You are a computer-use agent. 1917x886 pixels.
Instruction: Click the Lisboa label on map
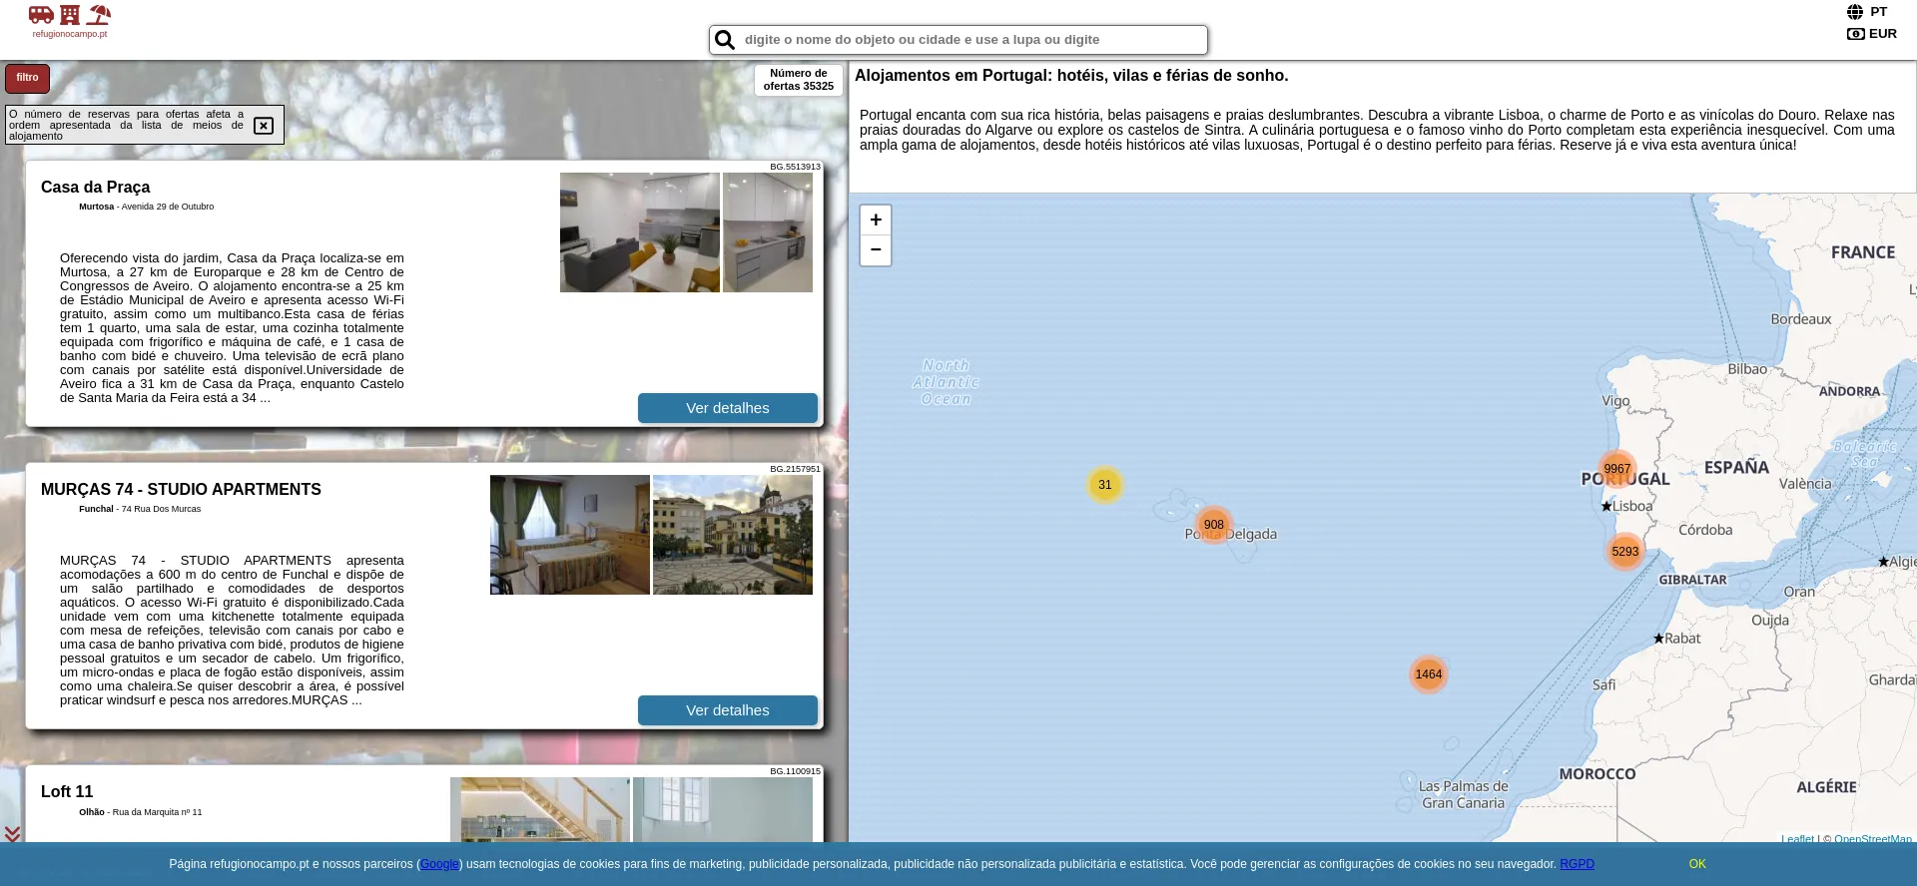coord(1632,507)
